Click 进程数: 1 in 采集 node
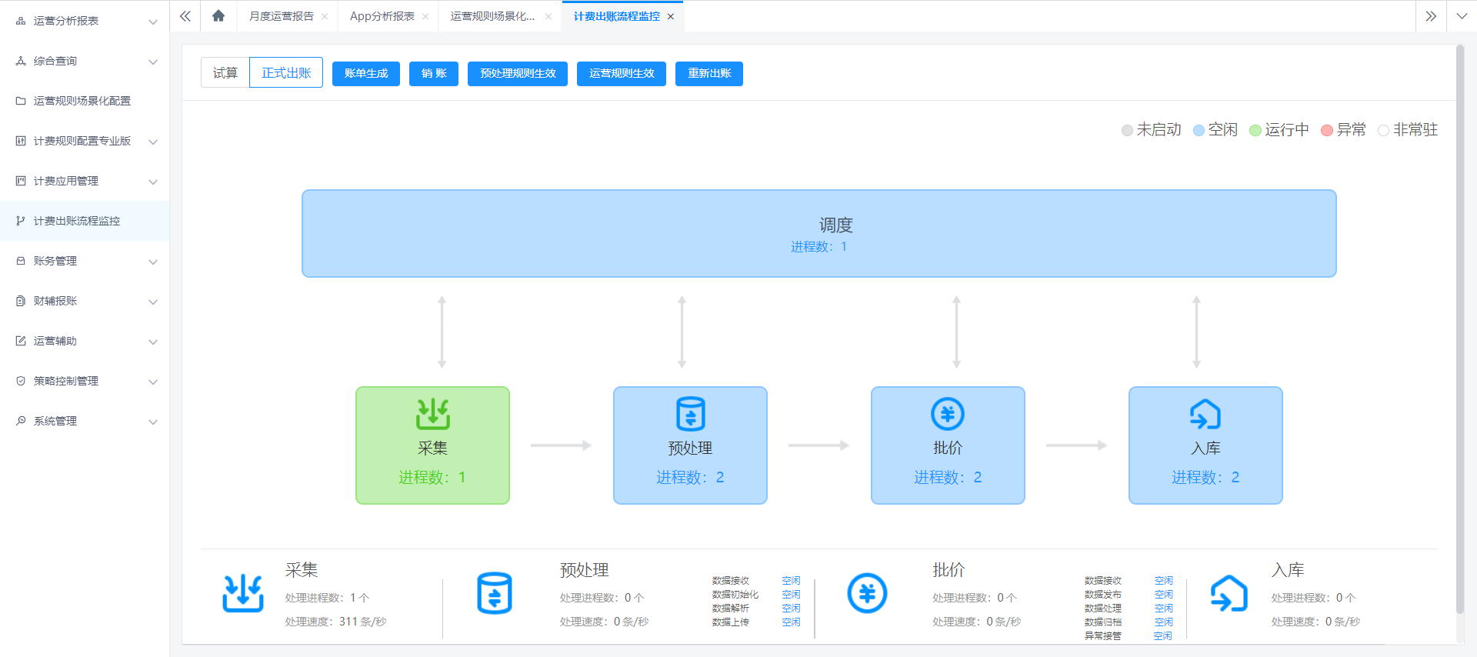1477x657 pixels. tap(432, 477)
